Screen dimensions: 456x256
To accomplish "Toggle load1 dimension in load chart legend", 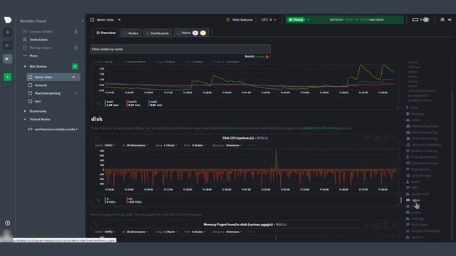I will point(112,103).
